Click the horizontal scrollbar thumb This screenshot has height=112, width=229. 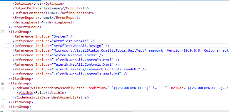point(74,111)
